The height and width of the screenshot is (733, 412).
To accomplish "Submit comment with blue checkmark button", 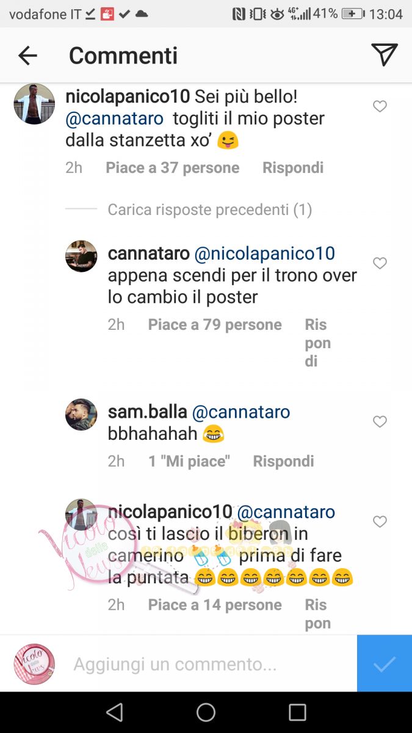I will click(385, 663).
